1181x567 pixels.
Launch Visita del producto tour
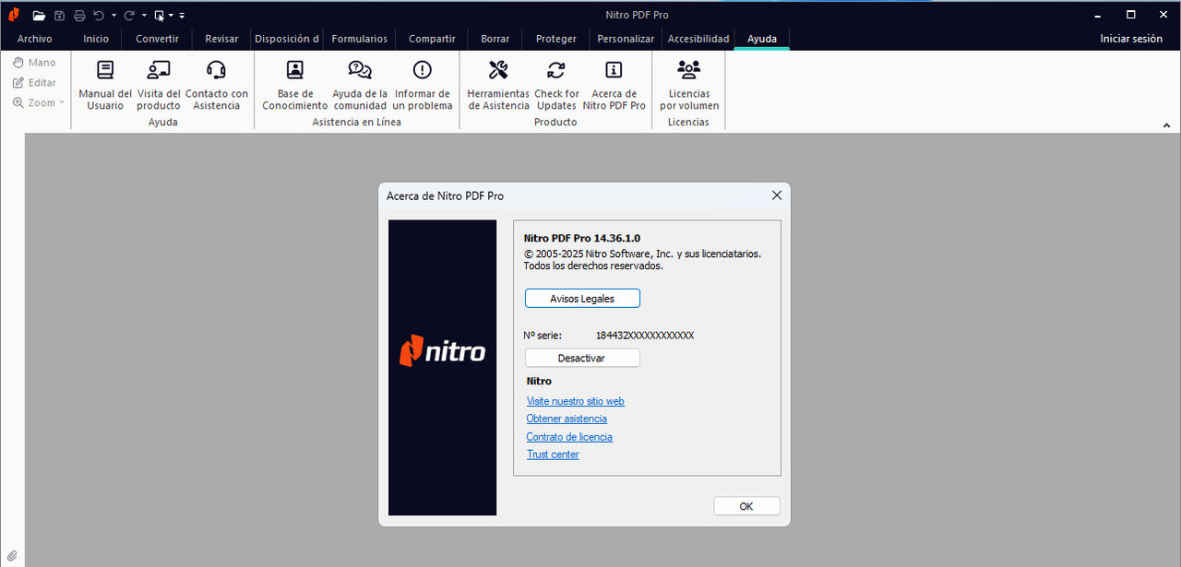coord(159,85)
